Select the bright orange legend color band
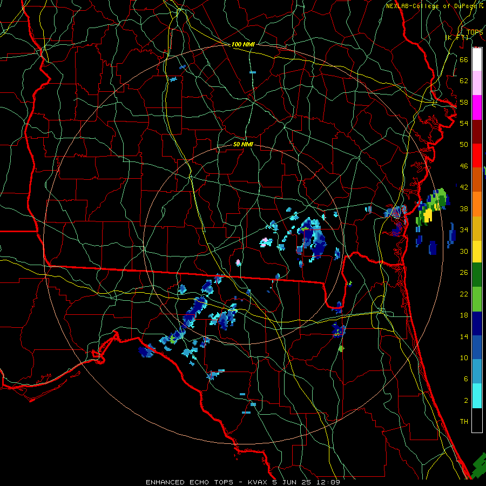This screenshot has height=486, width=486. [477, 204]
